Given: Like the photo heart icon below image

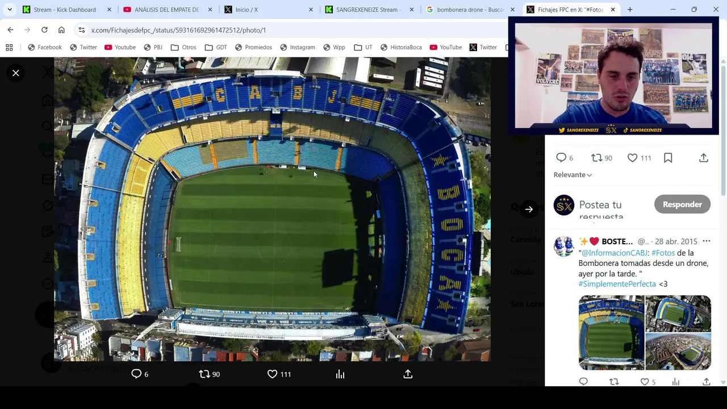Looking at the screenshot, I should pyautogui.click(x=273, y=374).
